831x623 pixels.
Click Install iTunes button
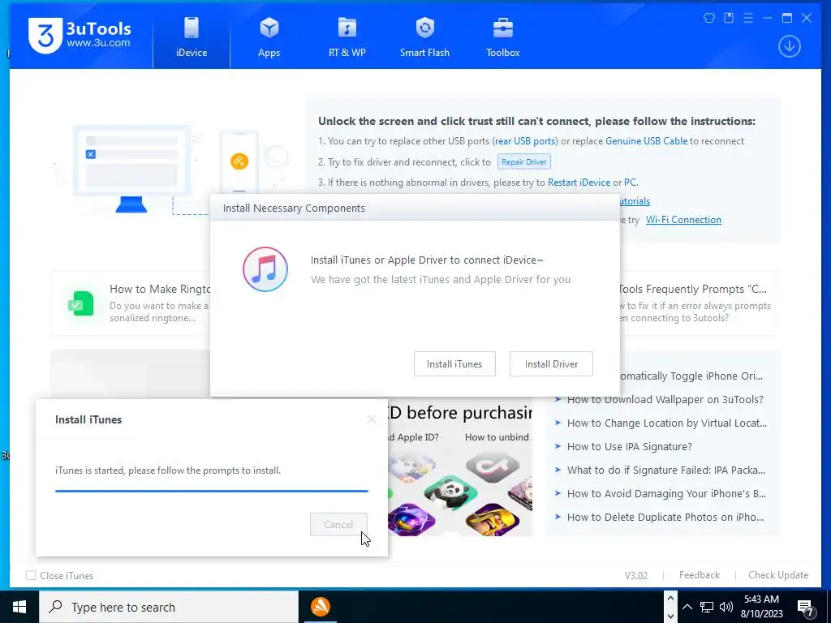point(454,364)
